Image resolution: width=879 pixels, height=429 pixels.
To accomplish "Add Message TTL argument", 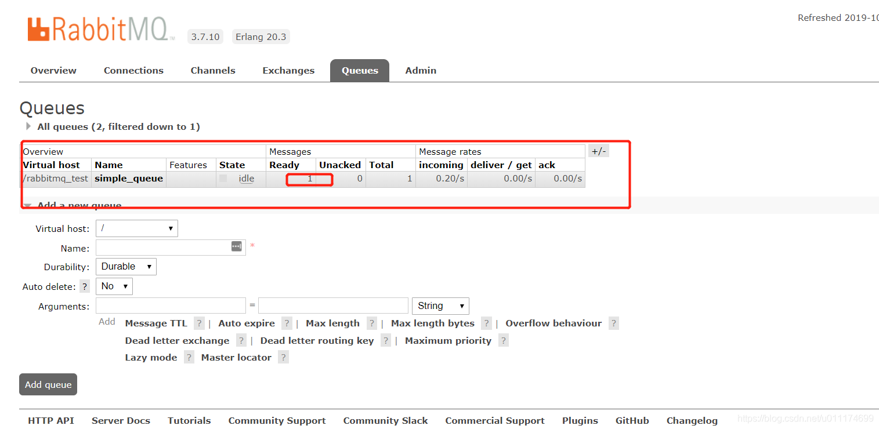I will point(156,323).
